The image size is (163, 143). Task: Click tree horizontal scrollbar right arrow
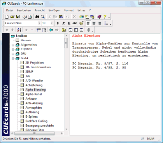pyautogui.click(x=62, y=133)
